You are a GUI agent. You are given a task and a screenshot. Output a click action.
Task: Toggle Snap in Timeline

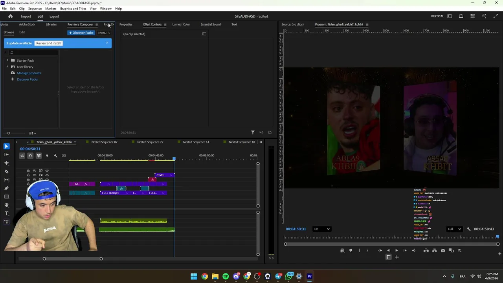point(30,156)
